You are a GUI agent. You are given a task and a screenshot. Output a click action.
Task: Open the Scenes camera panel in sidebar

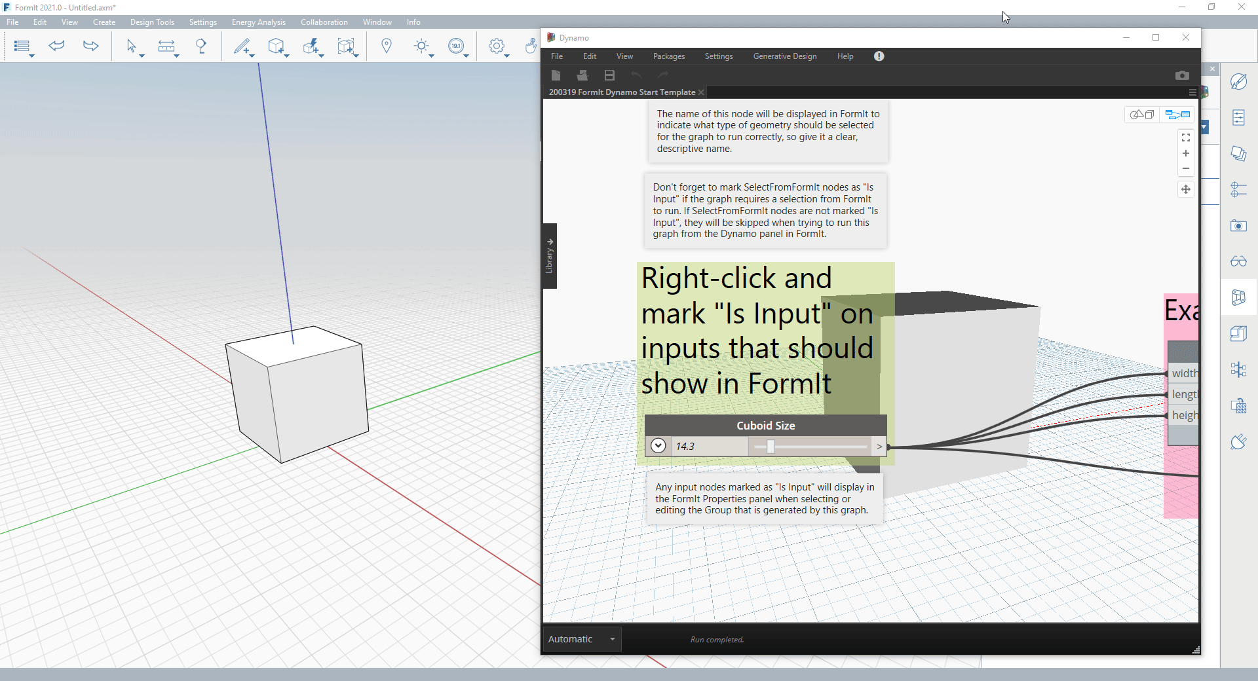(1238, 226)
